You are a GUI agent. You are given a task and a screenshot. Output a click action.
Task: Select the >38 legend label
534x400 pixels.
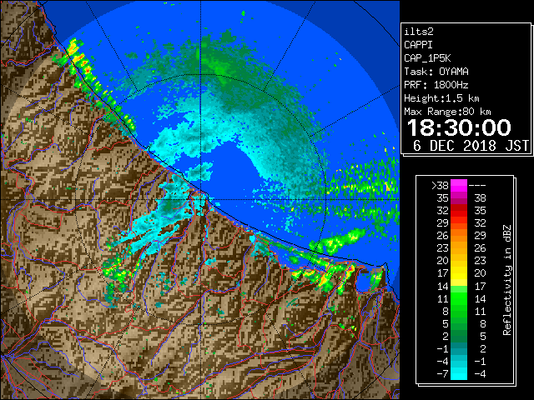(x=440, y=186)
